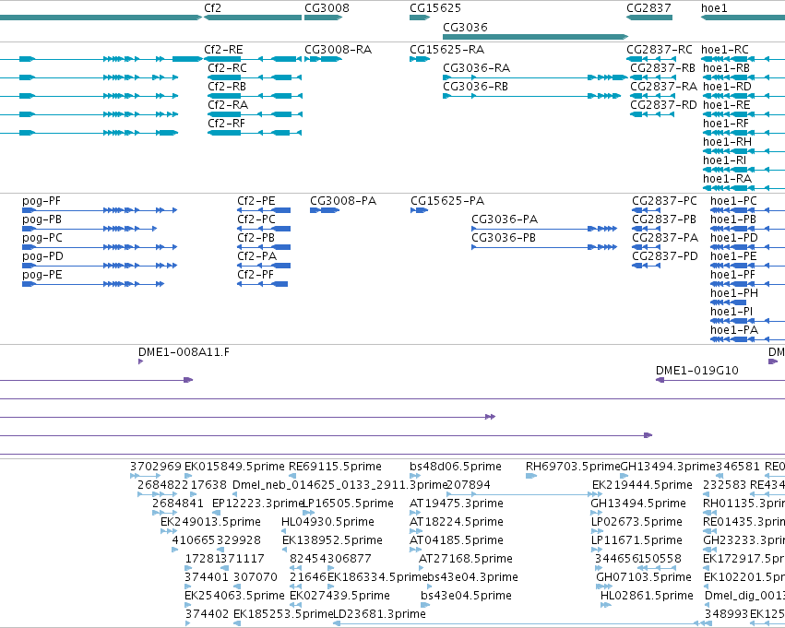Viewport: 785px width, 628px height.
Task: Click transcript hoe1-RH
Action: pyautogui.click(x=727, y=142)
